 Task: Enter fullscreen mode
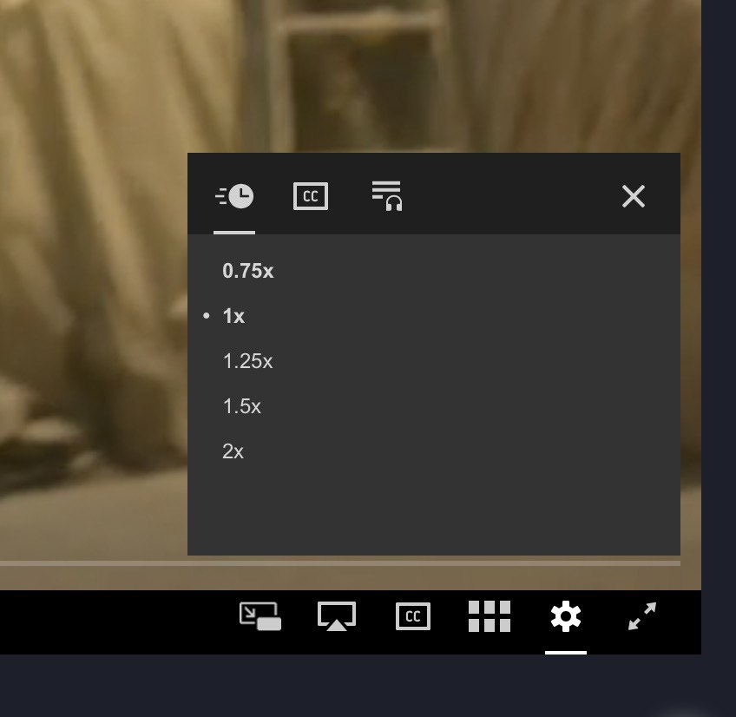[x=642, y=616]
